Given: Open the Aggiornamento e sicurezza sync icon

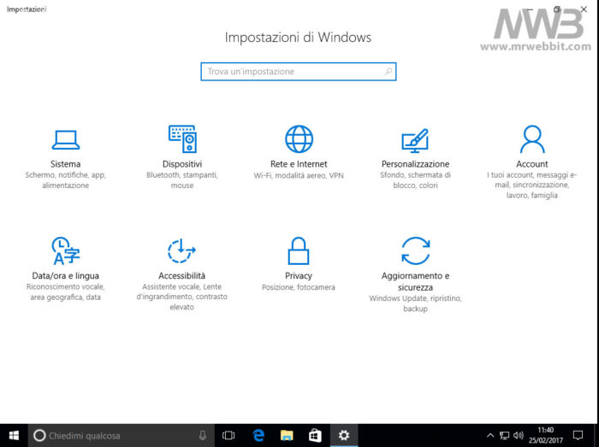Looking at the screenshot, I should click(x=416, y=250).
